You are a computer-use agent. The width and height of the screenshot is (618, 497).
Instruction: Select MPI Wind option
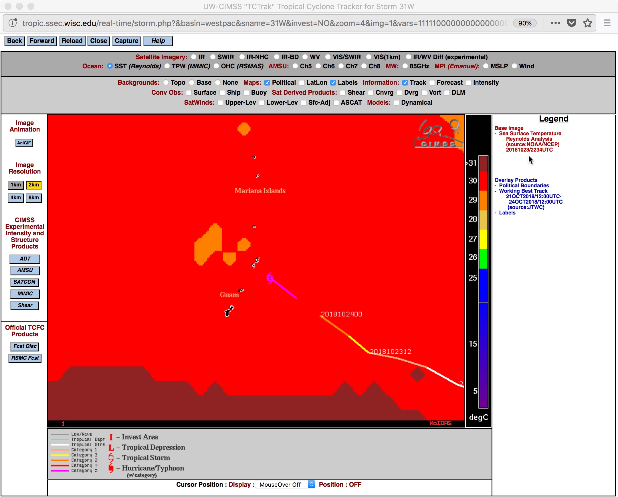pos(514,66)
